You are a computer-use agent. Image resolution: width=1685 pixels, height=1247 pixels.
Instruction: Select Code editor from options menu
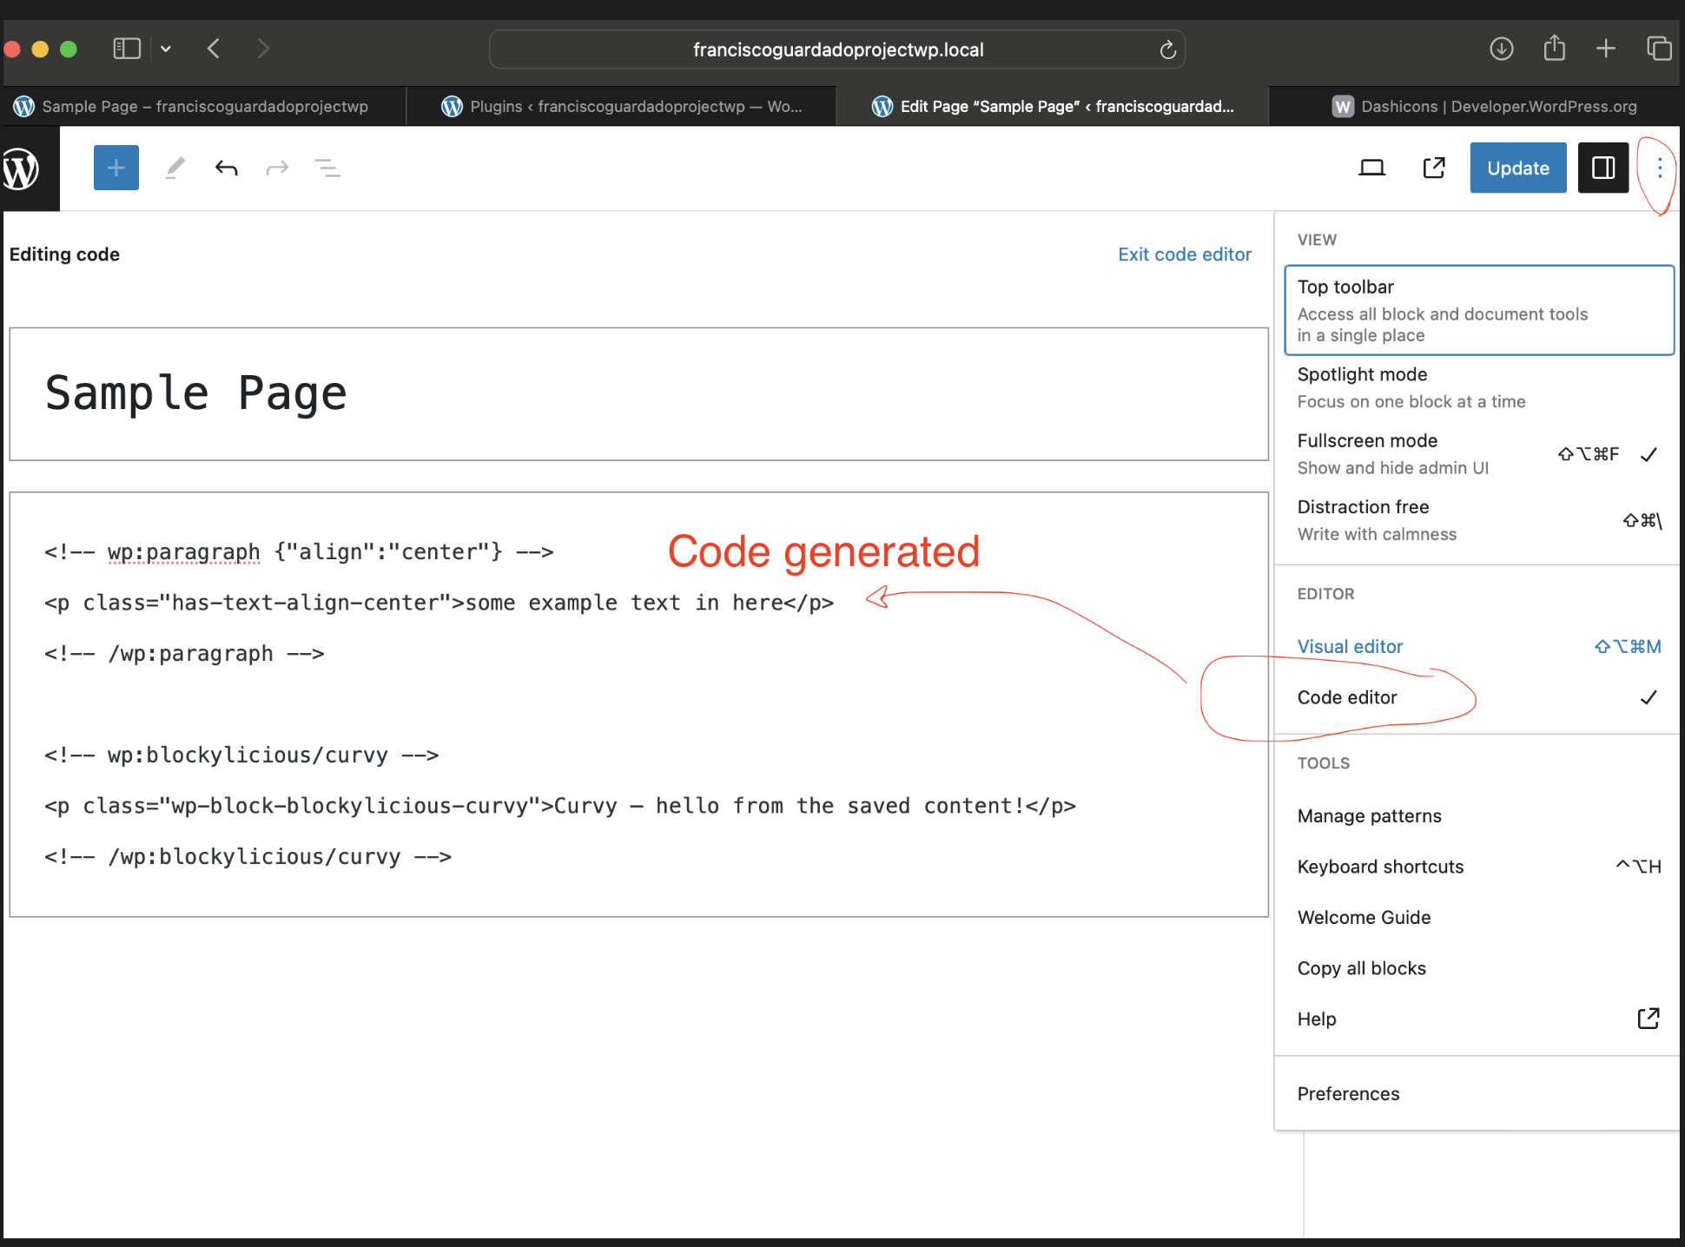pos(1345,696)
